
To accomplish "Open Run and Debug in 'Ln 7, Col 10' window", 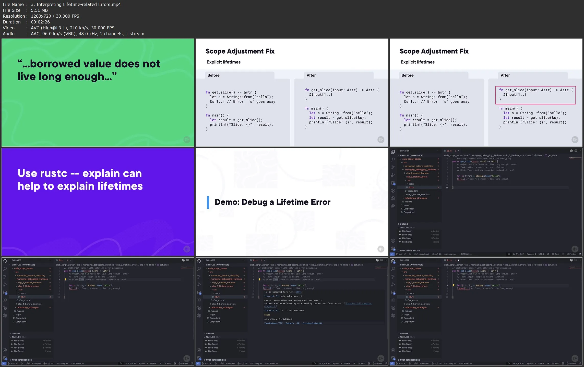I will (393, 285).
